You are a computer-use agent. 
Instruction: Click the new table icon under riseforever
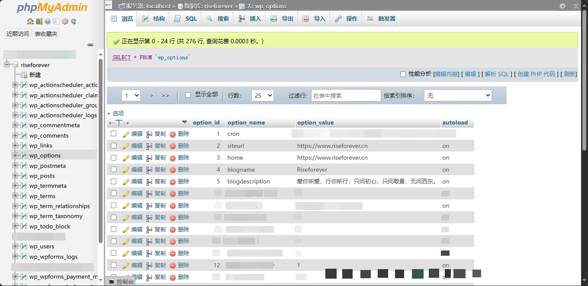pyautogui.click(x=24, y=75)
